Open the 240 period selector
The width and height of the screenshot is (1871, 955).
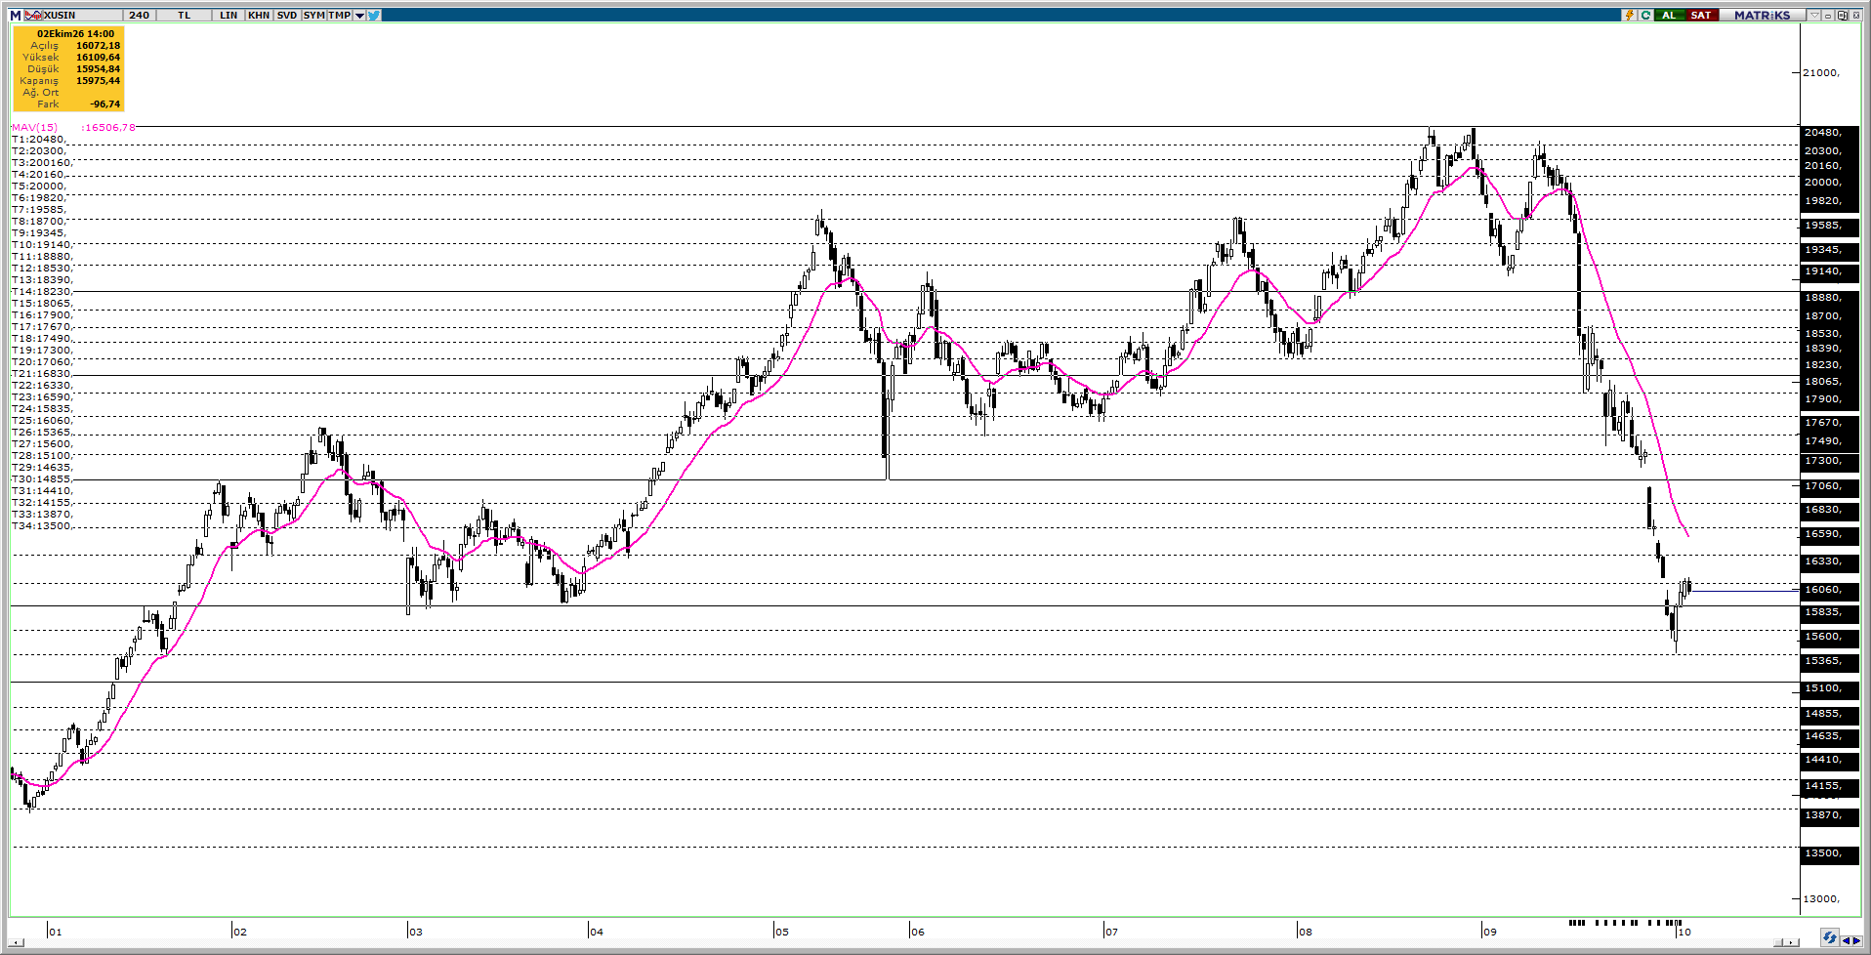point(140,16)
